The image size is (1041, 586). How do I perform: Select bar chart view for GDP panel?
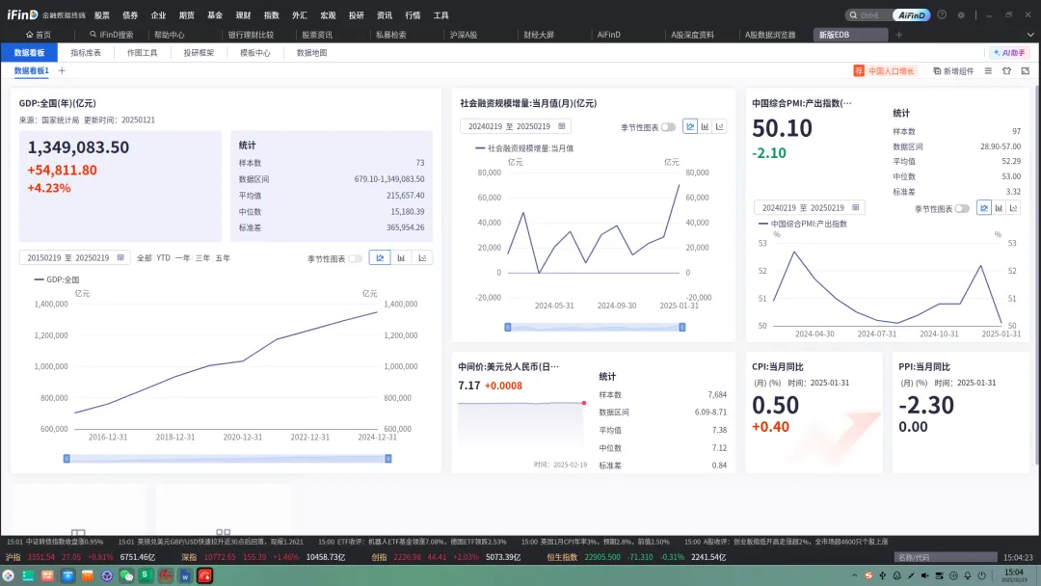pos(401,258)
